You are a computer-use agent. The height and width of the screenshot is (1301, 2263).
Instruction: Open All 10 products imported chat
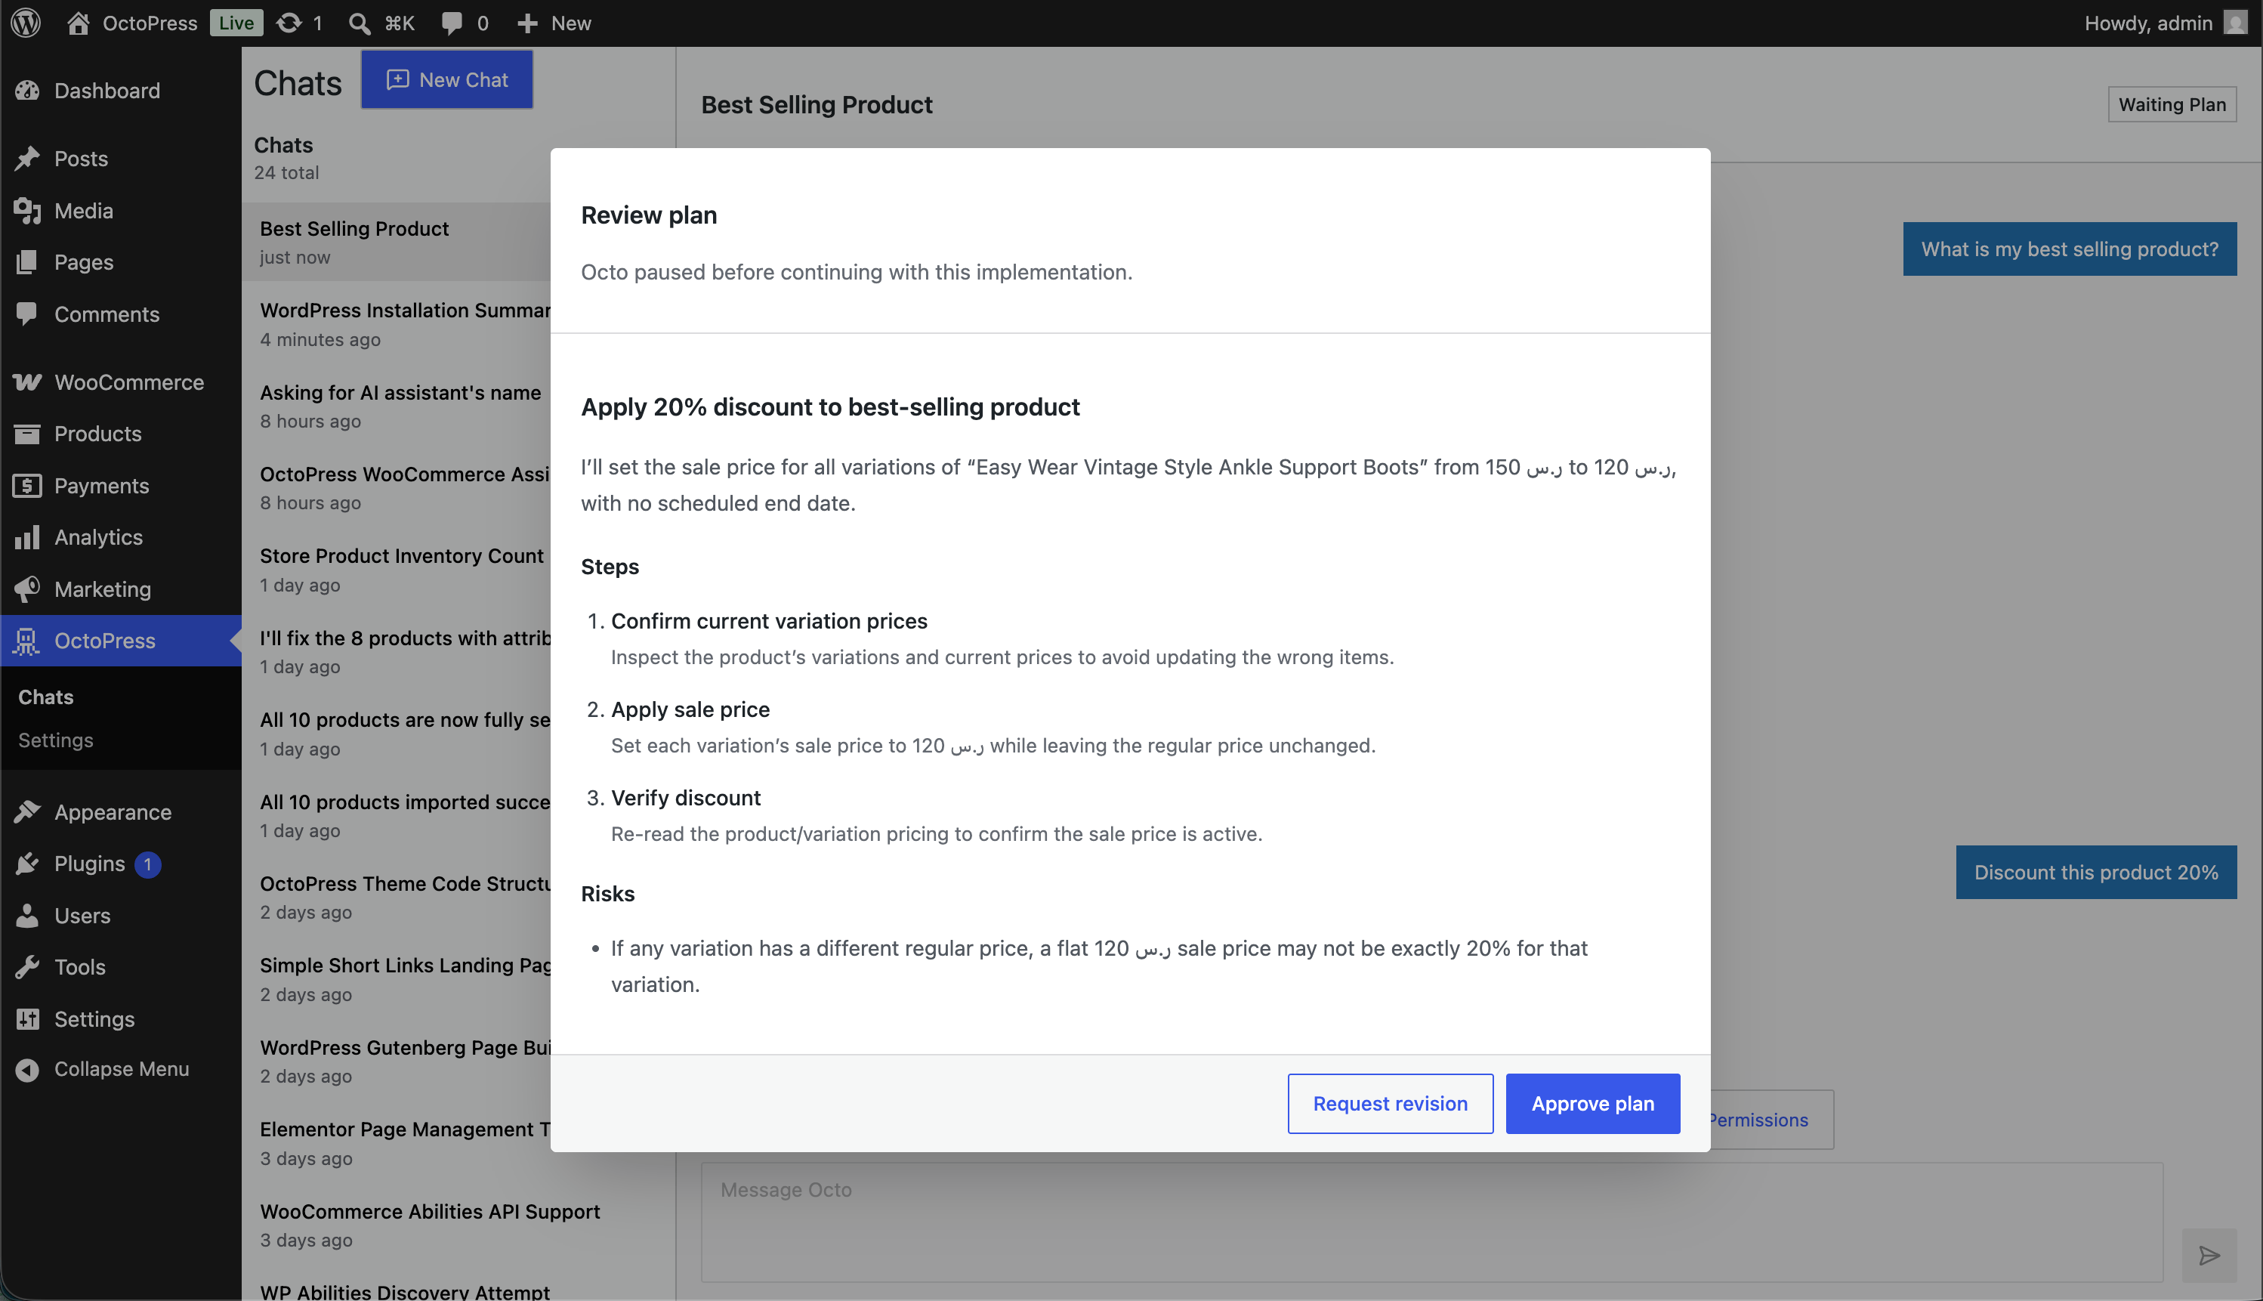397,815
